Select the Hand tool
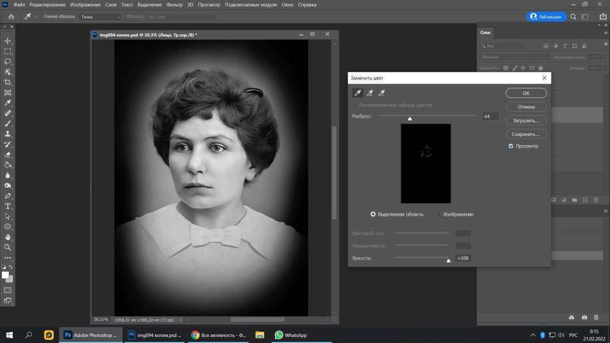 click(x=8, y=237)
